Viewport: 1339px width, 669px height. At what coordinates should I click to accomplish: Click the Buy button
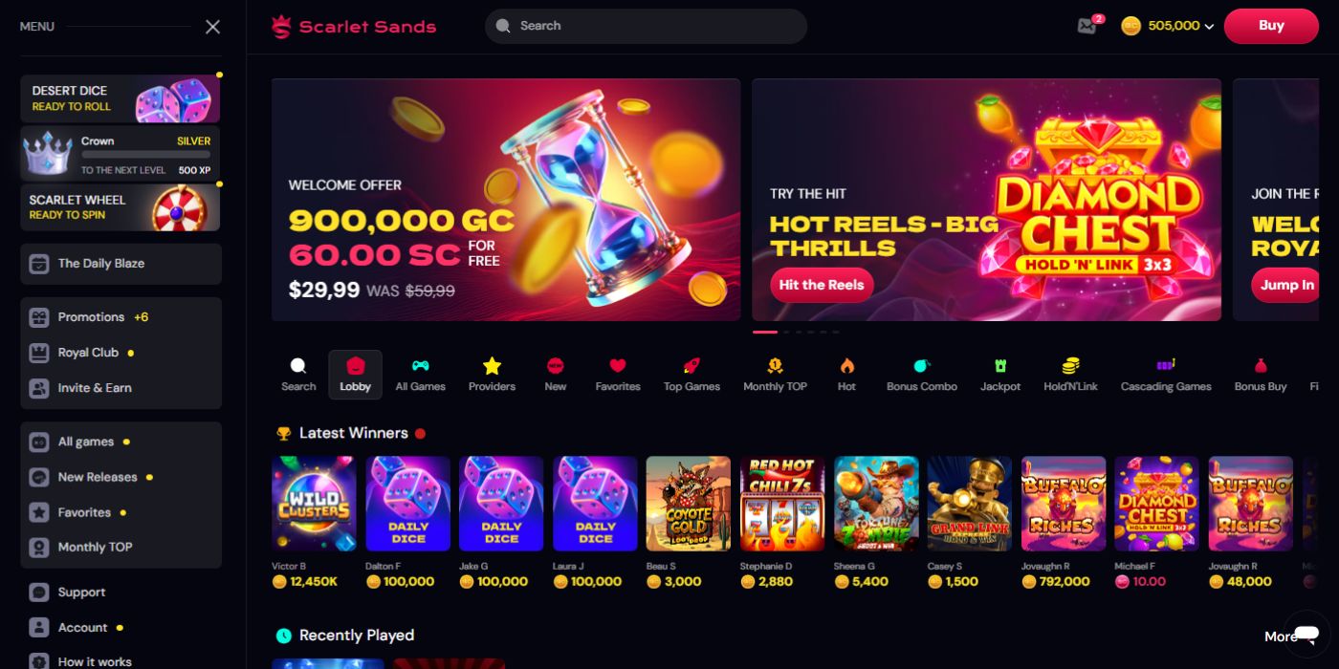[x=1270, y=26]
